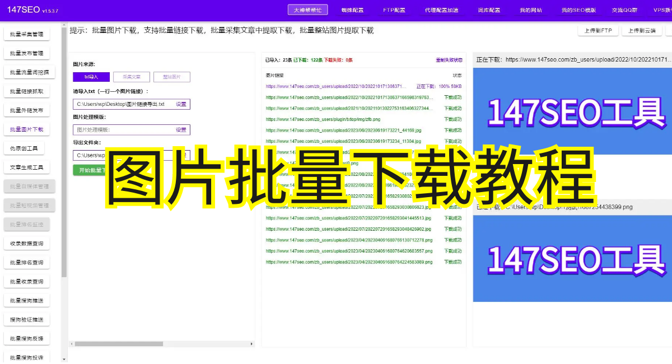The height and width of the screenshot is (364, 672).
Task: Click the lower 147SEO工具 preview image
Action: click(572, 258)
